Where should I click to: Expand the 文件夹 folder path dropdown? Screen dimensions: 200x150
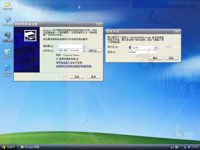[84, 51]
